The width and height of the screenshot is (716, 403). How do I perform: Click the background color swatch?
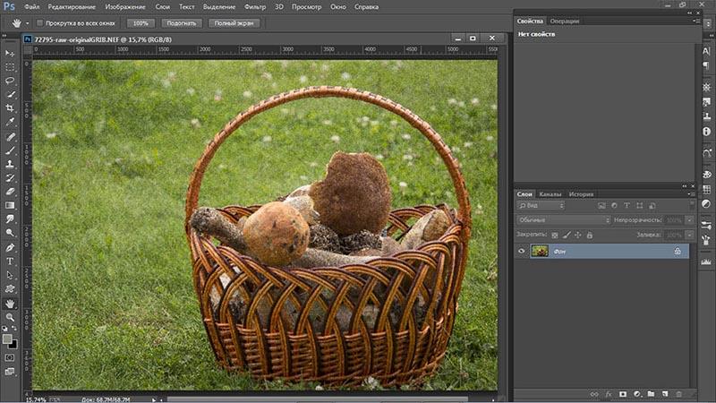13,345
